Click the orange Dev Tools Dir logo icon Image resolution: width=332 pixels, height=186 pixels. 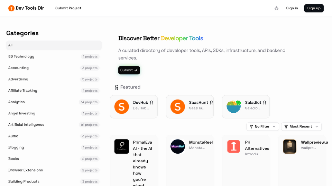coord(11,8)
